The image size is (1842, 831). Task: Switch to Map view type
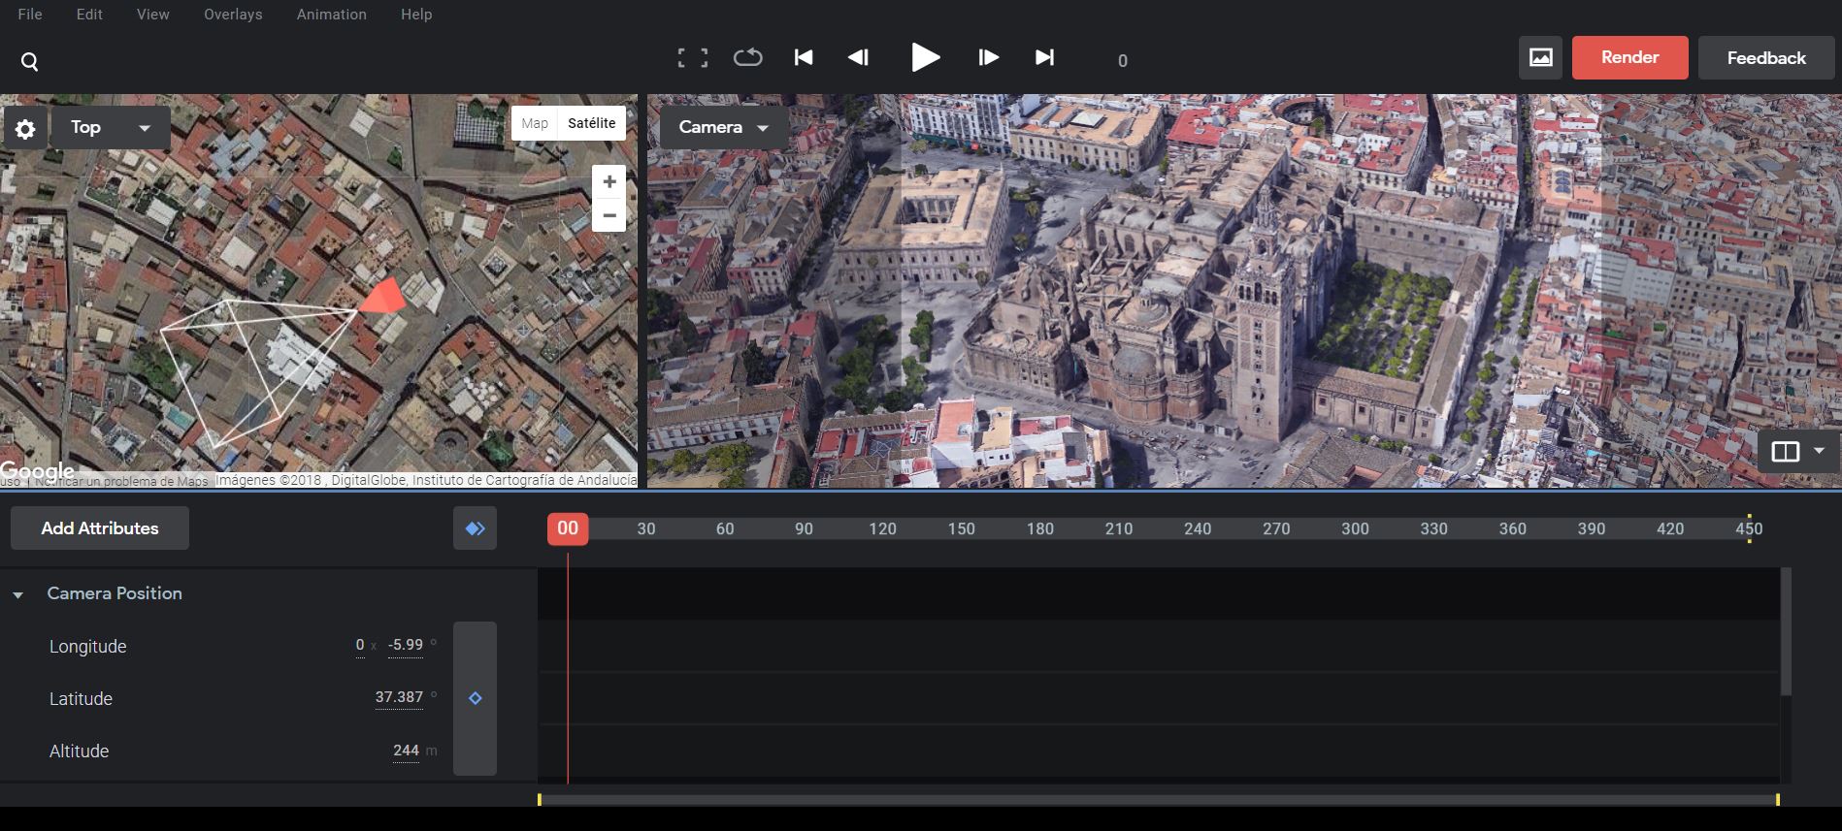pyautogui.click(x=535, y=123)
